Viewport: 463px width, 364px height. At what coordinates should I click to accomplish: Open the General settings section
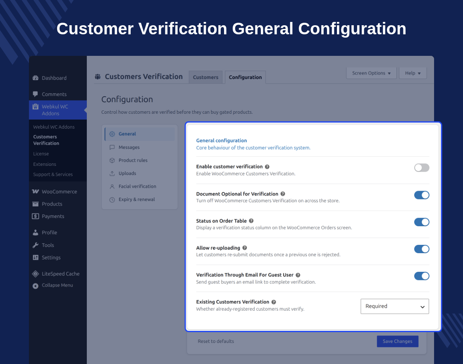point(140,134)
